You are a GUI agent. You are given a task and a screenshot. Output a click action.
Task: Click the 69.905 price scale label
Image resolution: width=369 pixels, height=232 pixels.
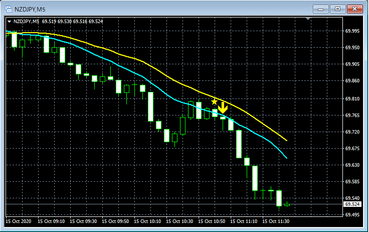[x=352, y=64]
